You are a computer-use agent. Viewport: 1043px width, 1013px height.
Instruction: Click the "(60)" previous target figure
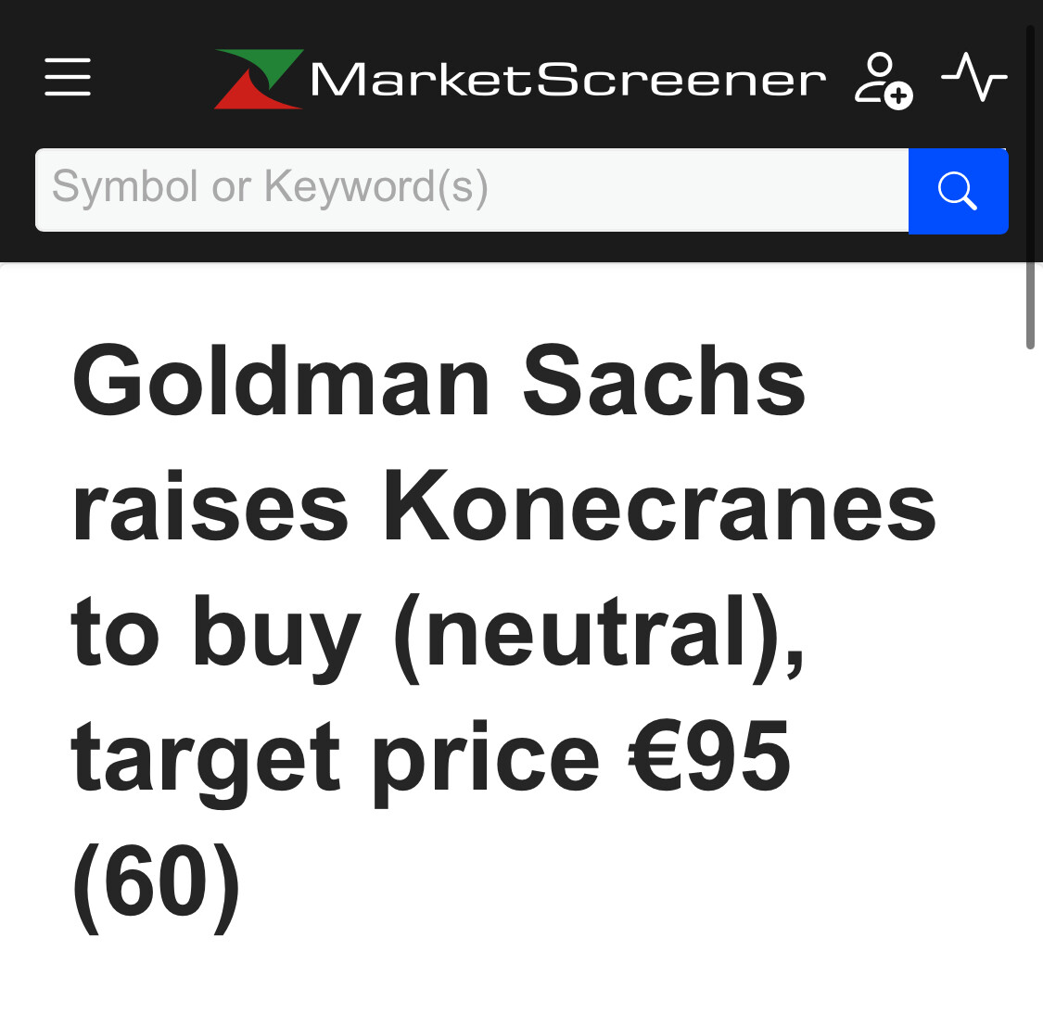(156, 885)
